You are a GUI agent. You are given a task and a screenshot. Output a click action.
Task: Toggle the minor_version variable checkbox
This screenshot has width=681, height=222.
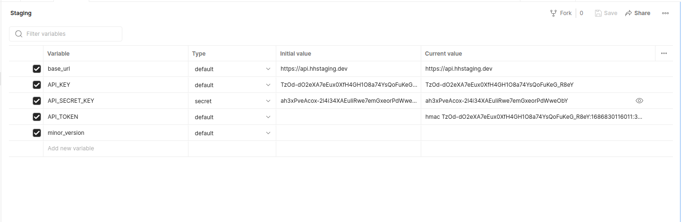click(37, 133)
